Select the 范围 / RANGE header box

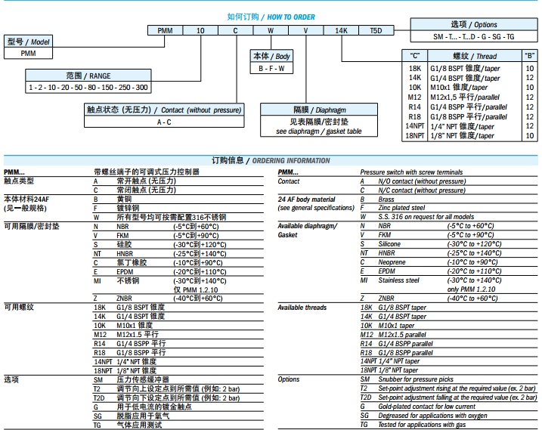(x=88, y=76)
